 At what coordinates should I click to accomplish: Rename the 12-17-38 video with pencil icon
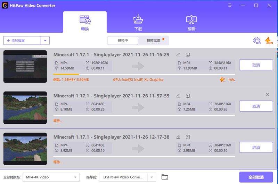(x=178, y=137)
